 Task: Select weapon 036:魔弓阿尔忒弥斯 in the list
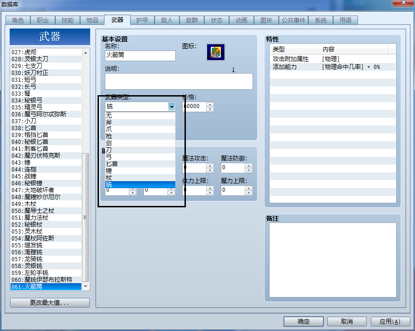click(x=46, y=114)
